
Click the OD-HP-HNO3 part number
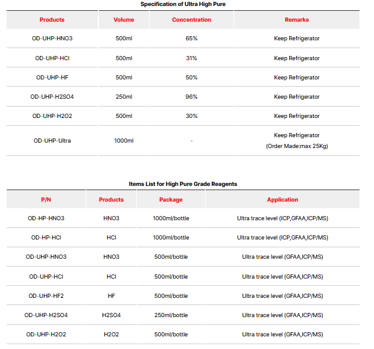[x=46, y=218]
